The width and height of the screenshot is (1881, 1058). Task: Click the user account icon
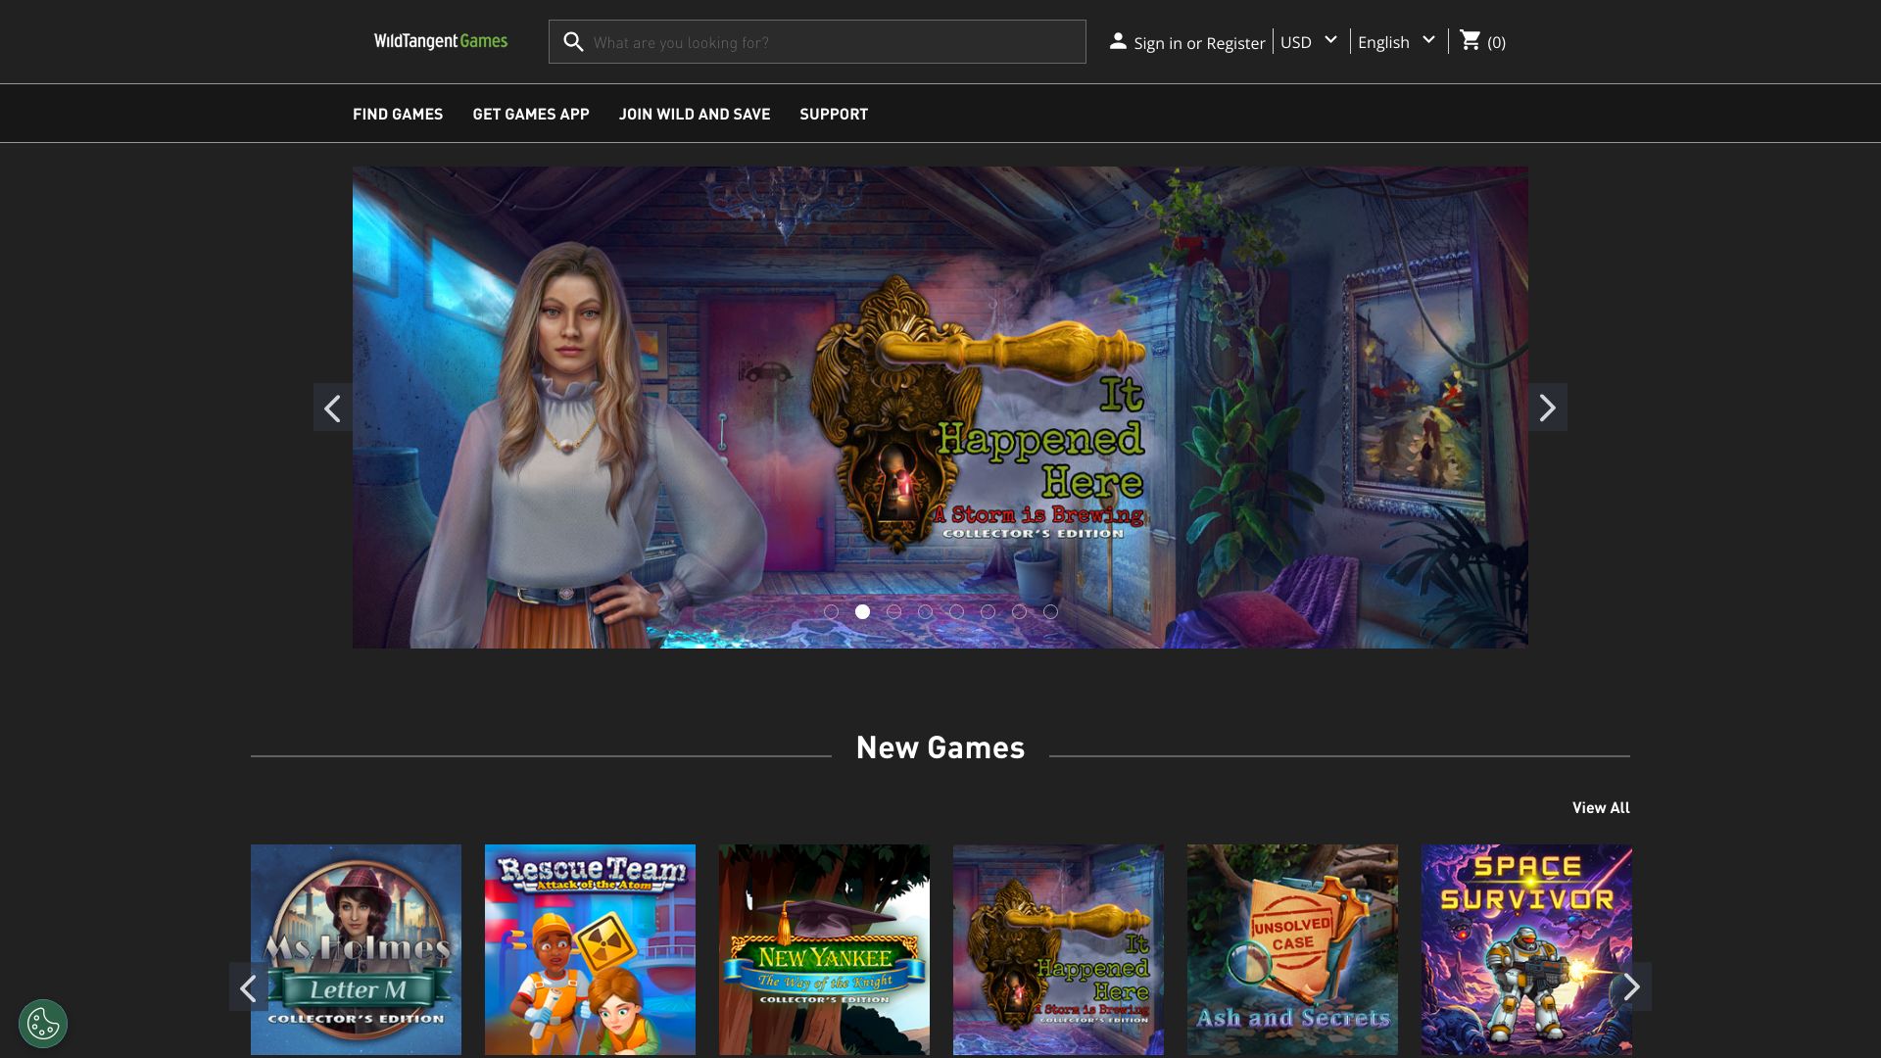(1118, 41)
